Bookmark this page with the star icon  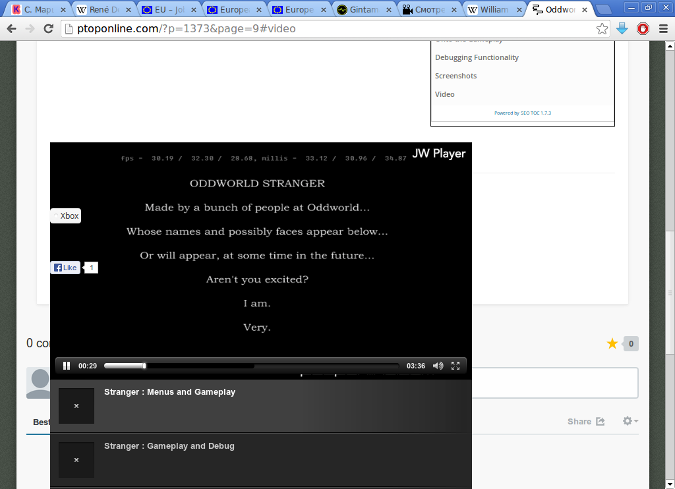(602, 29)
